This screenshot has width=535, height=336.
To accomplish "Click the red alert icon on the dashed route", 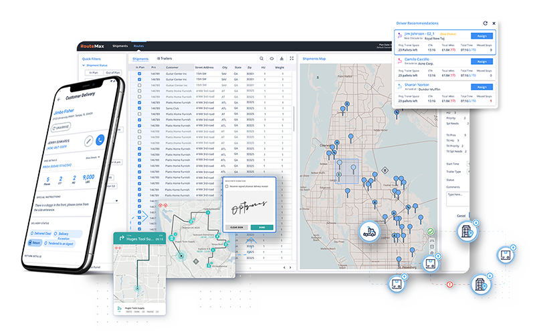I will (449, 284).
